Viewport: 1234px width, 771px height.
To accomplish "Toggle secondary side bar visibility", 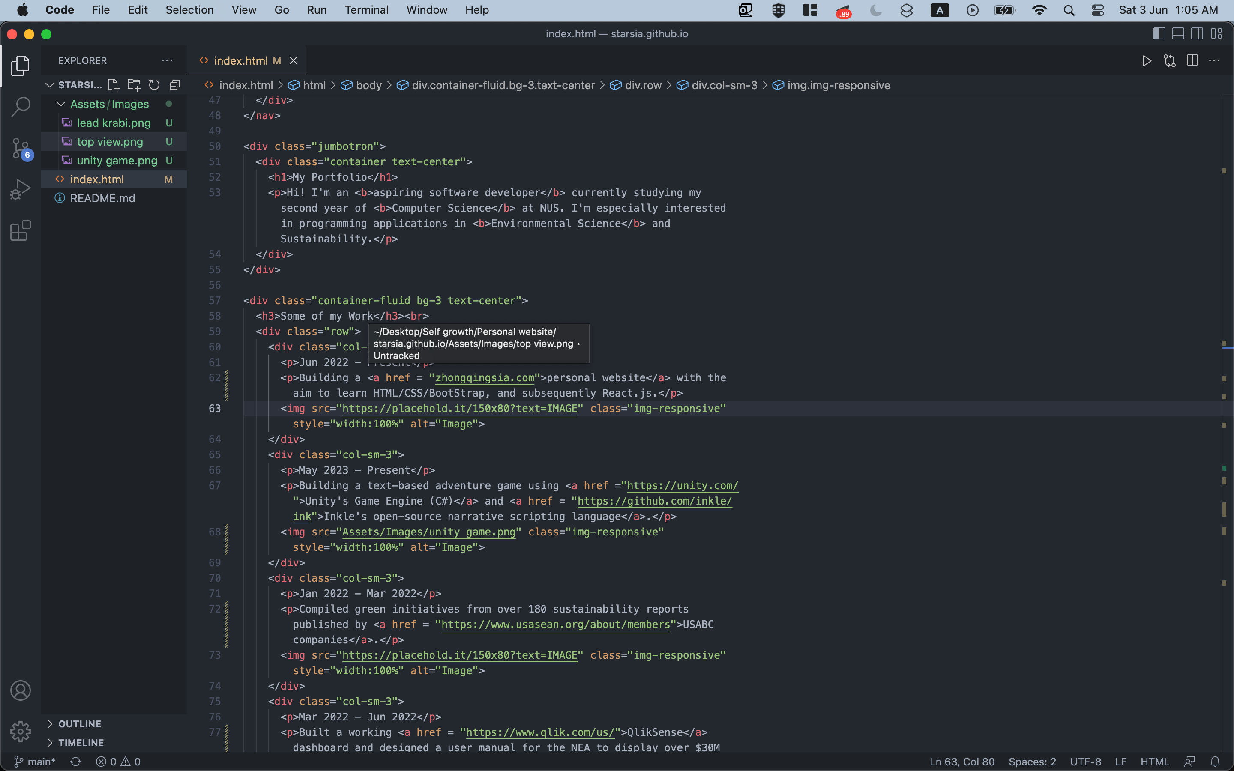I will point(1197,34).
